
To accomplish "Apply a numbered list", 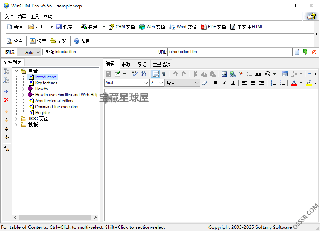I will coord(273,83).
